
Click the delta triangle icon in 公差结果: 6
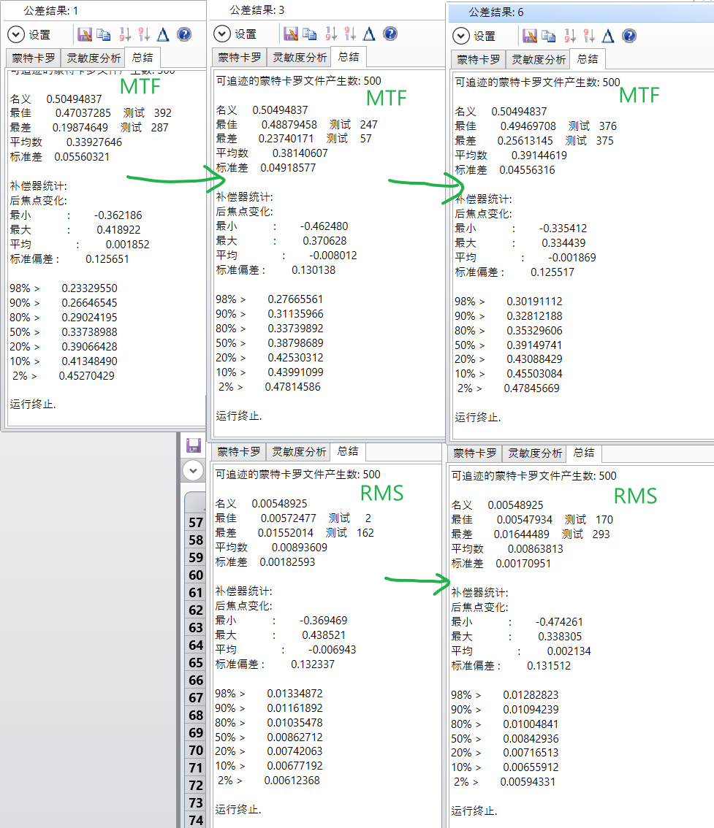click(608, 36)
